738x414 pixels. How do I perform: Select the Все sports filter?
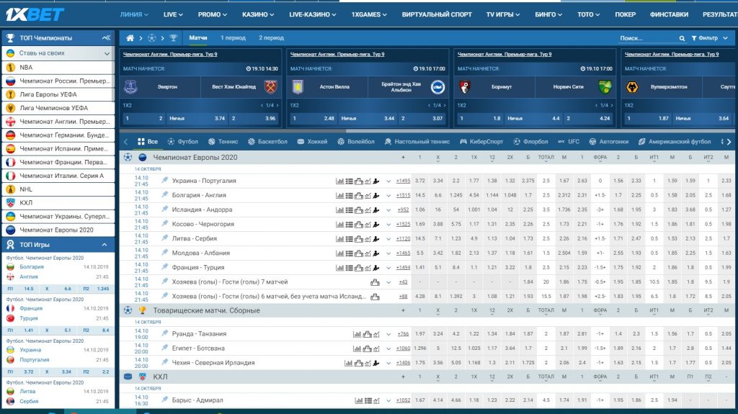click(147, 142)
